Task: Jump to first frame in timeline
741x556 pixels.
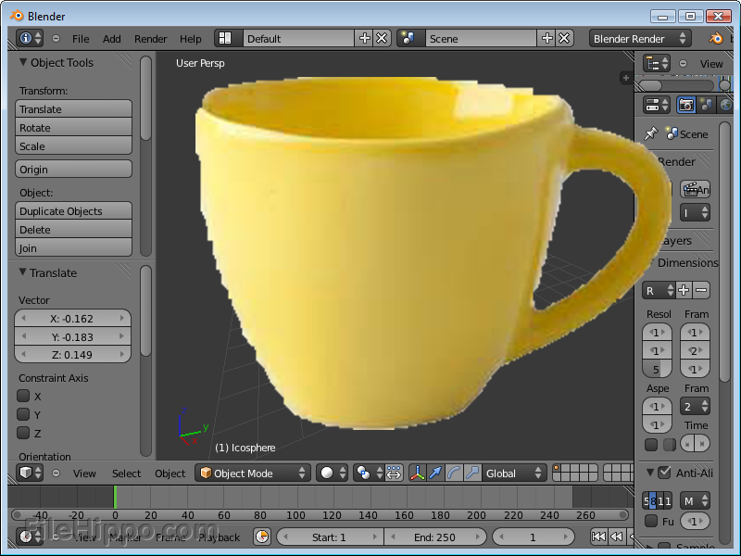Action: point(598,537)
